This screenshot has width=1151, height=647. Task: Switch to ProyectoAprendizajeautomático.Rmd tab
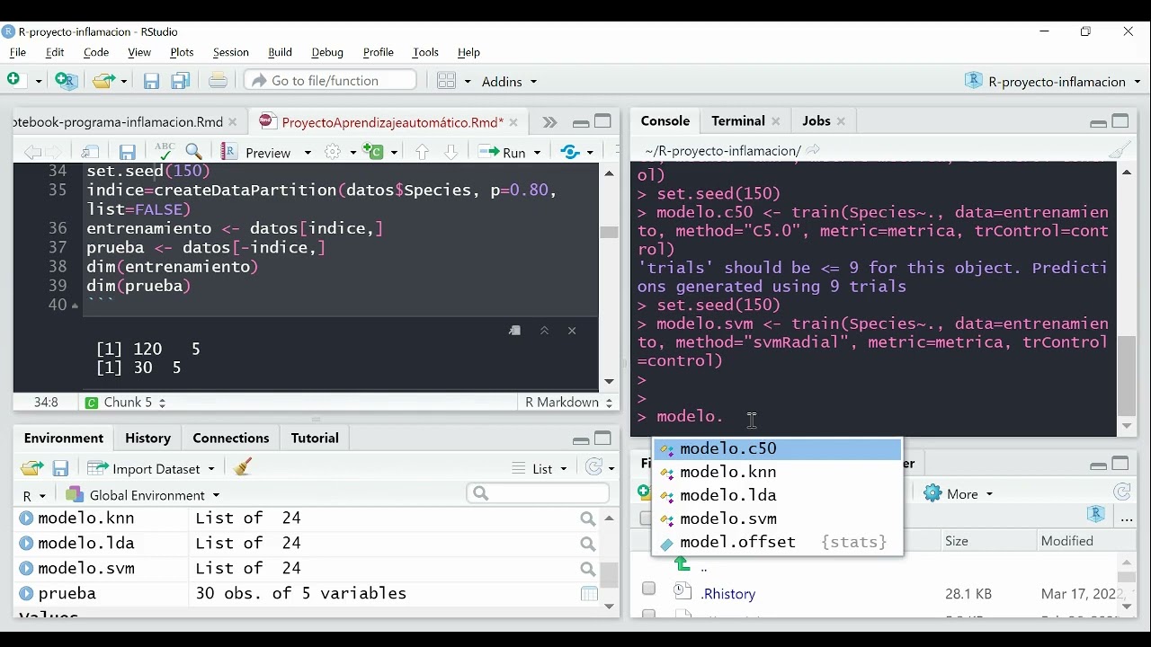click(x=392, y=122)
